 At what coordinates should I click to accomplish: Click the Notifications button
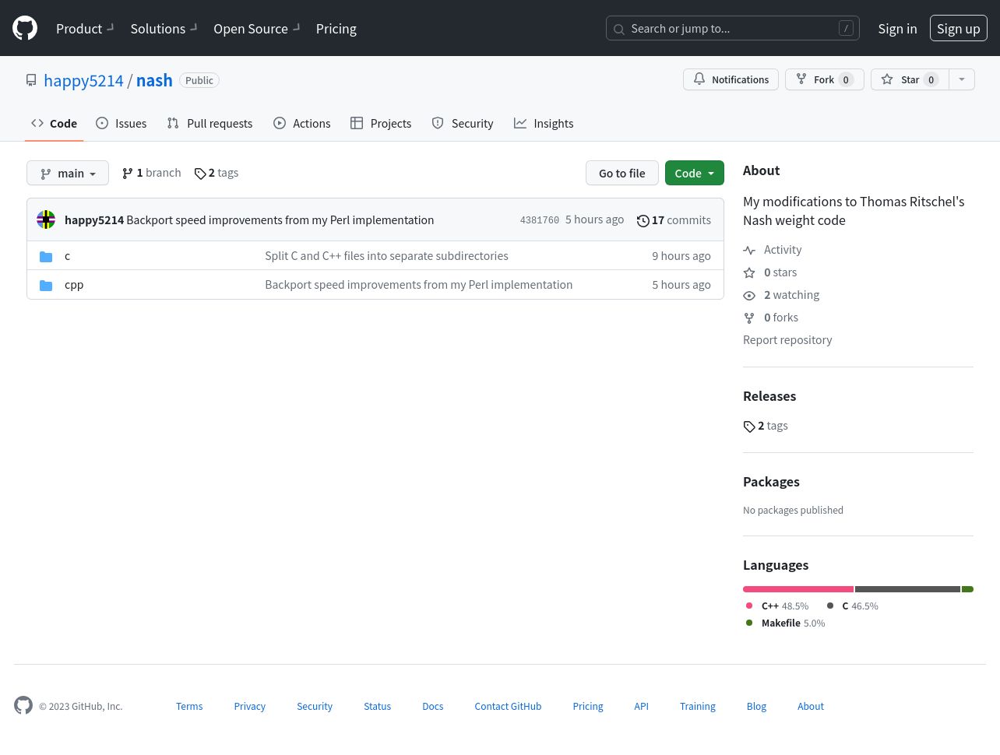(x=731, y=79)
